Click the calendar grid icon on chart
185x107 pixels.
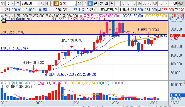(x=4, y=21)
